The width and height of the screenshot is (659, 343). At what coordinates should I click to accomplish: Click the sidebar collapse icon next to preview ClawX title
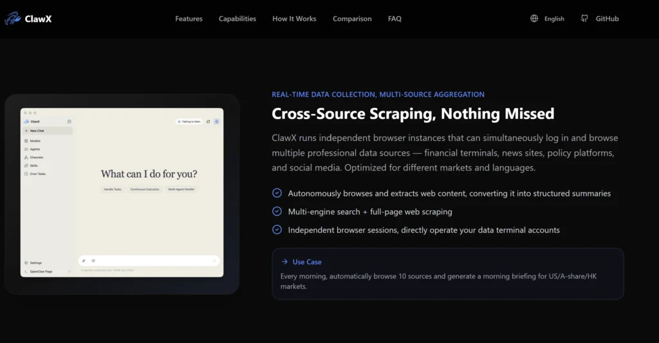click(70, 122)
